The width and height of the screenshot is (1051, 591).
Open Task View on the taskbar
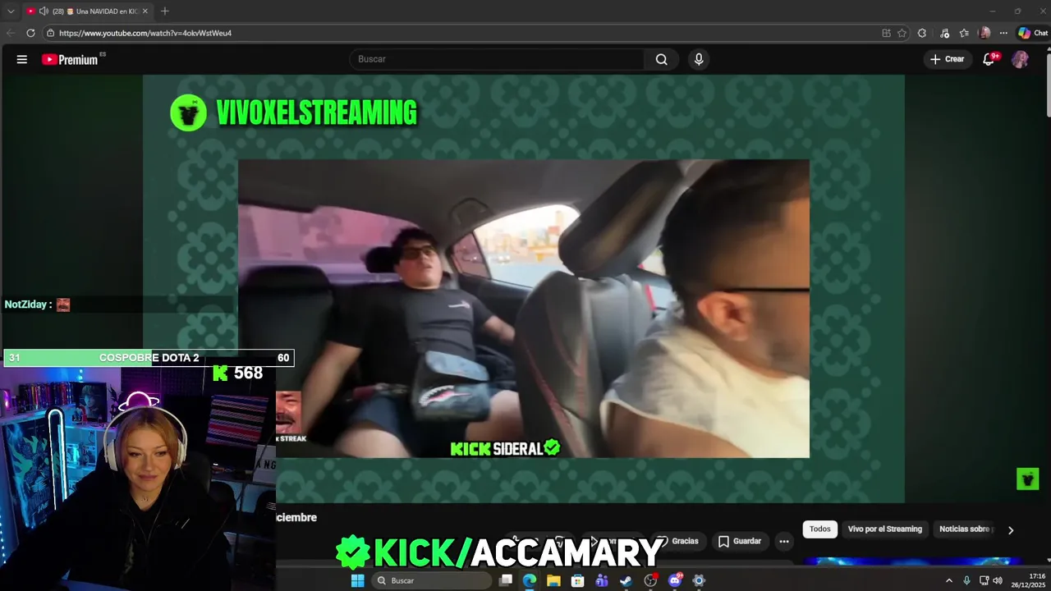tap(506, 580)
